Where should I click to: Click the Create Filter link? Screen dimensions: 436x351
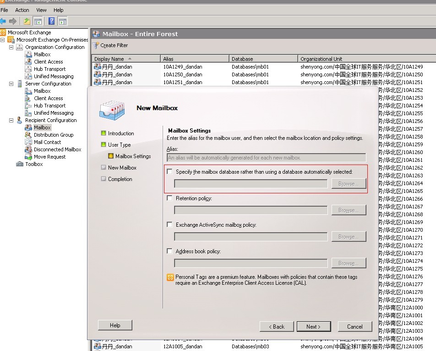coord(114,45)
